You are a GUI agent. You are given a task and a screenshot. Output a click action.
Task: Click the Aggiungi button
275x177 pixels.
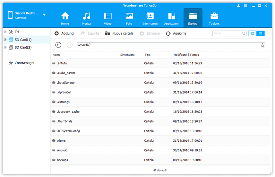65,34
